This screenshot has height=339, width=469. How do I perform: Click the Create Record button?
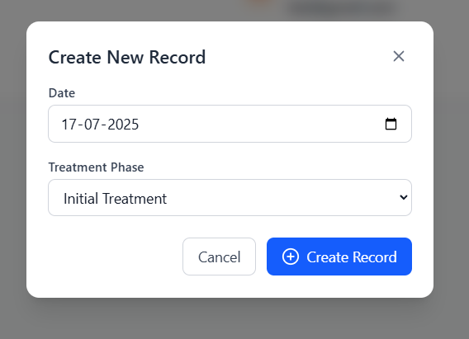[x=339, y=257]
